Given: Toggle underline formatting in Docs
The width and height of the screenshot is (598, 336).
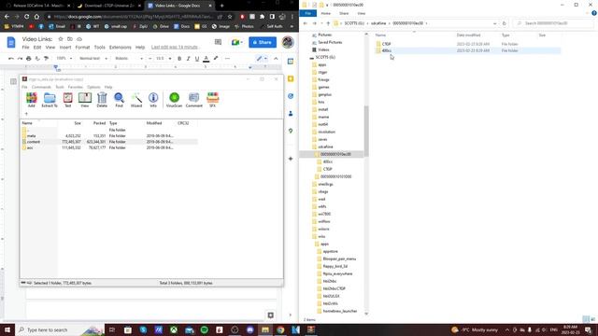Looking at the screenshot, I should [197, 59].
